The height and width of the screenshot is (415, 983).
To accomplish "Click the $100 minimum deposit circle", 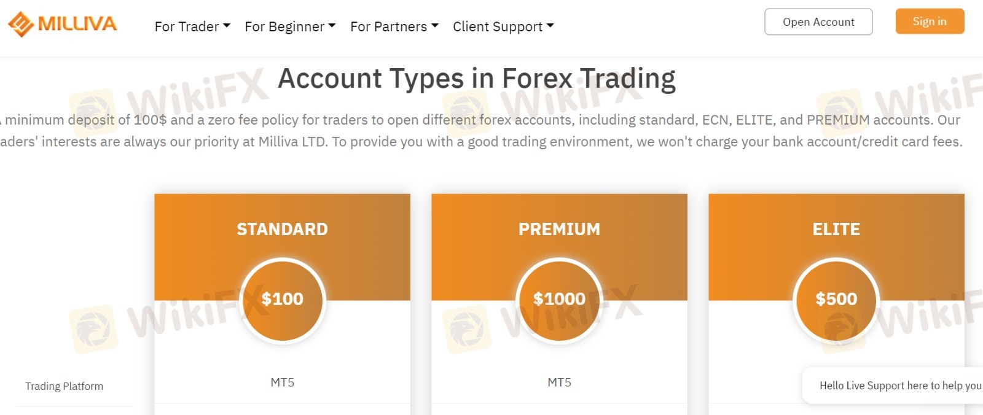I will click(x=283, y=300).
